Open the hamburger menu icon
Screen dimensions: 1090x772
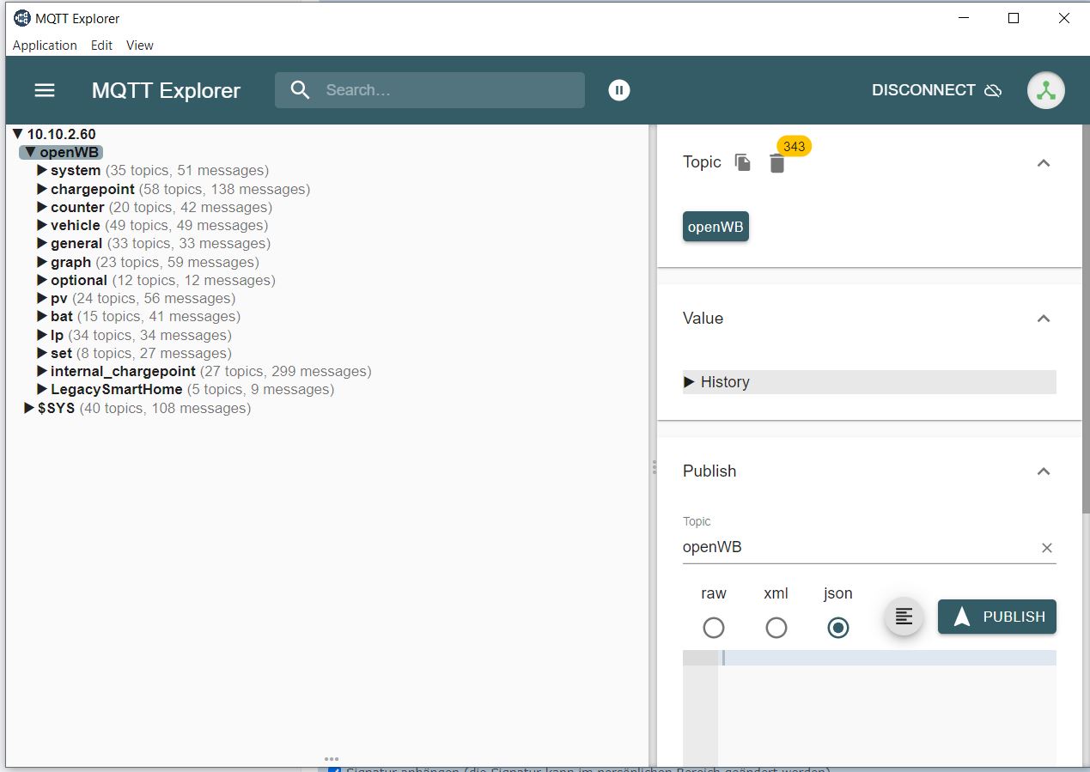coord(45,90)
